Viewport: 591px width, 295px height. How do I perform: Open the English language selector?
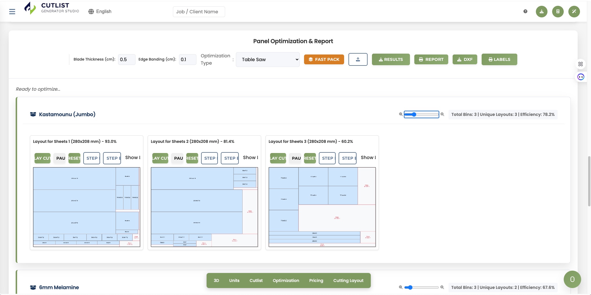click(100, 11)
